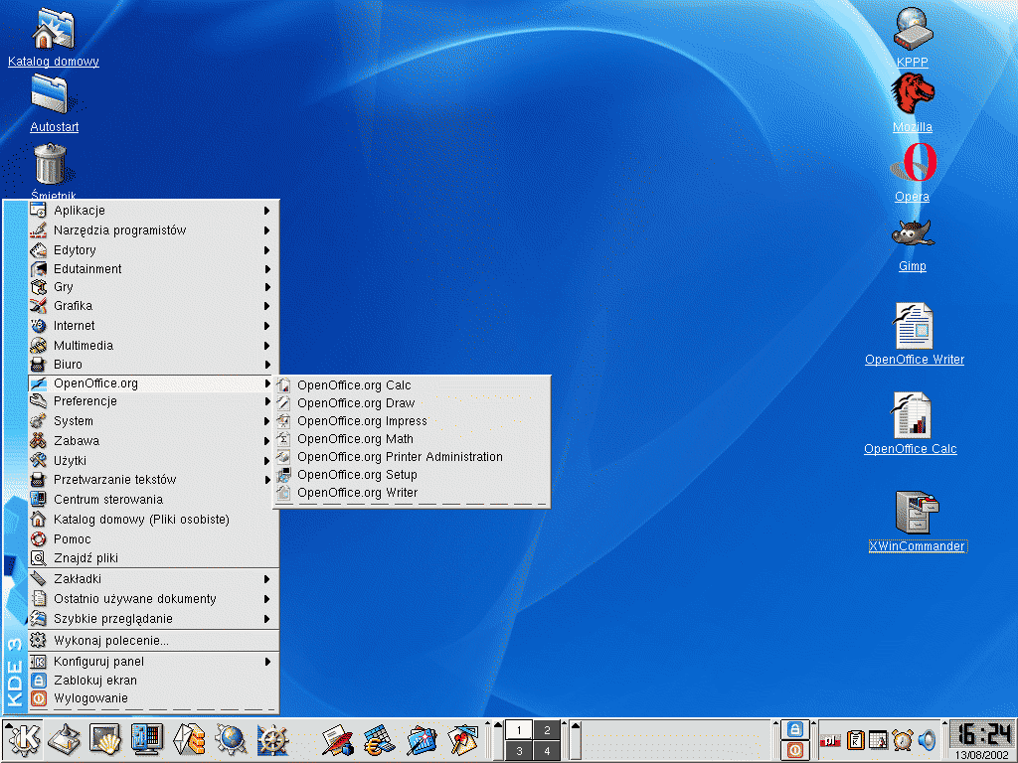Expand the Edytory submenu
Image resolution: width=1018 pixels, height=763 pixels.
click(153, 249)
